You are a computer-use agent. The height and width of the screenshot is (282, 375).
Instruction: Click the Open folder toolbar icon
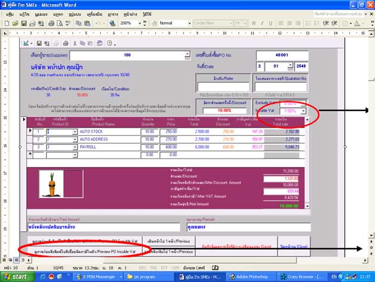(x=15, y=23)
